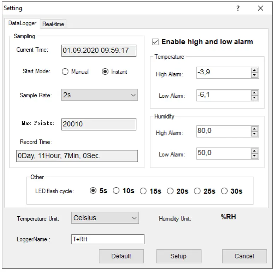
Task: Click the Cancel button
Action: tap(244, 256)
